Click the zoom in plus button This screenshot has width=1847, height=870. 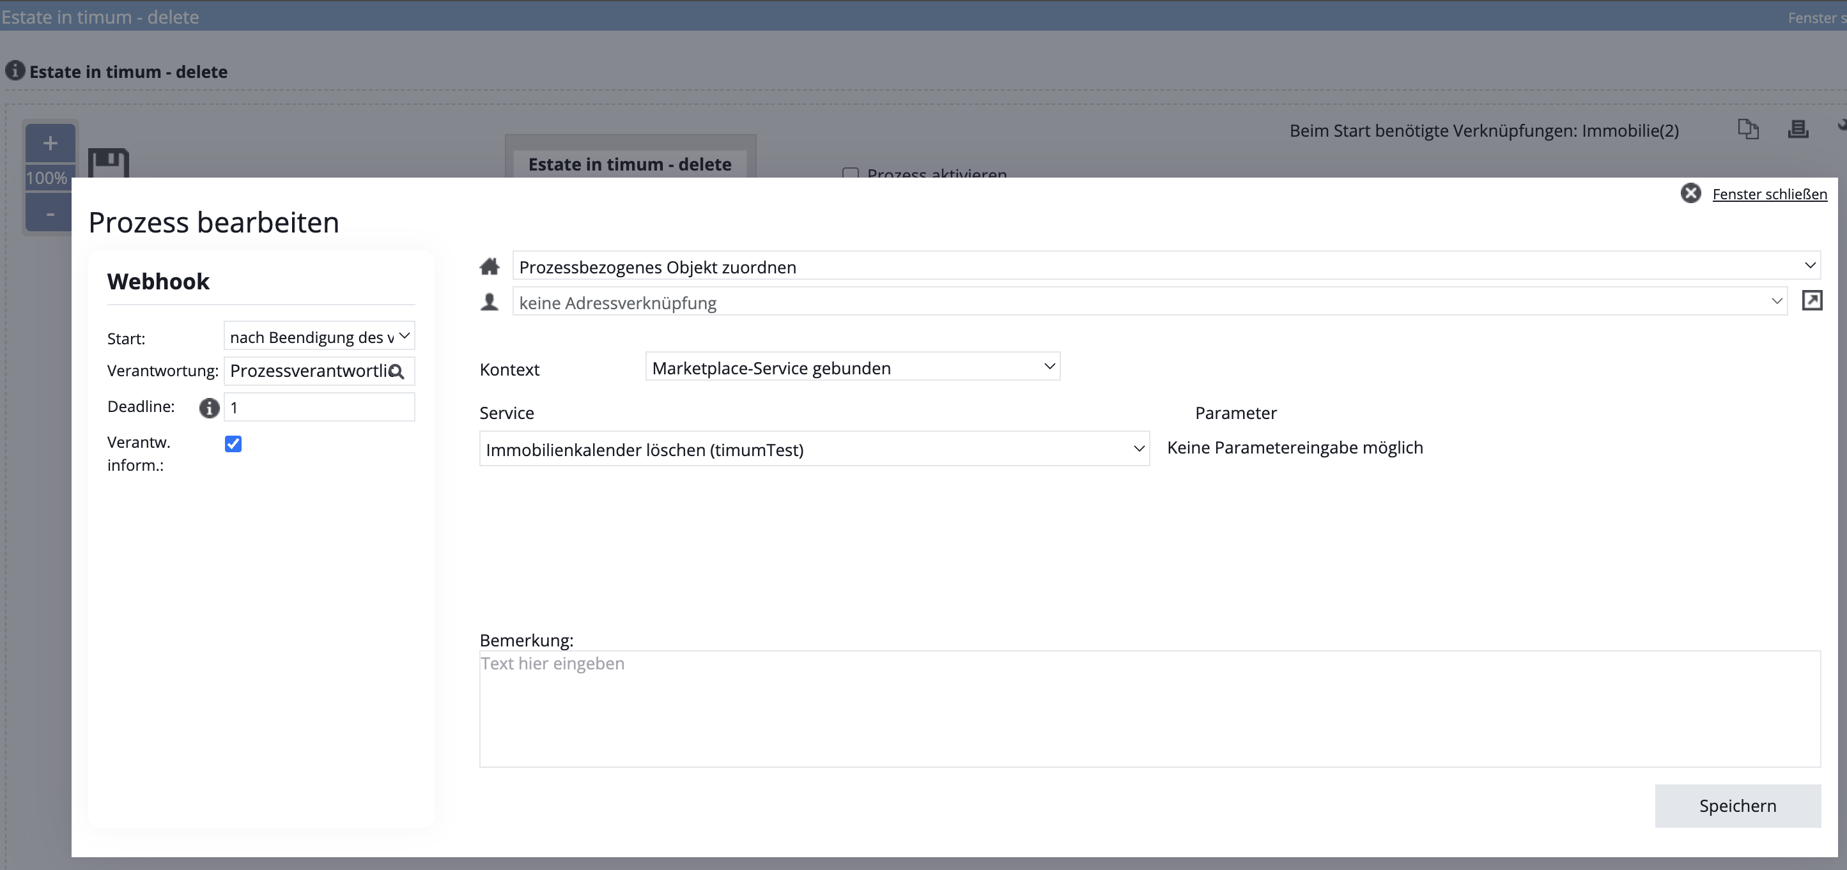[x=50, y=143]
